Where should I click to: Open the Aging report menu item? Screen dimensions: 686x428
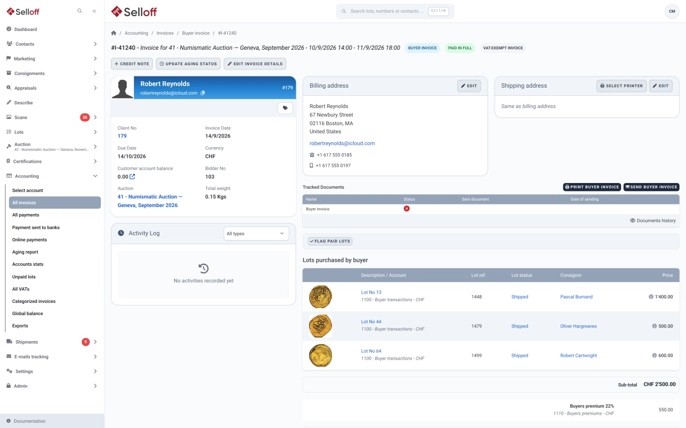coord(55,252)
